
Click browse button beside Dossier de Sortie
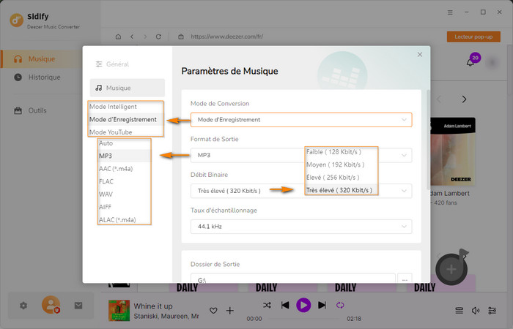point(406,279)
